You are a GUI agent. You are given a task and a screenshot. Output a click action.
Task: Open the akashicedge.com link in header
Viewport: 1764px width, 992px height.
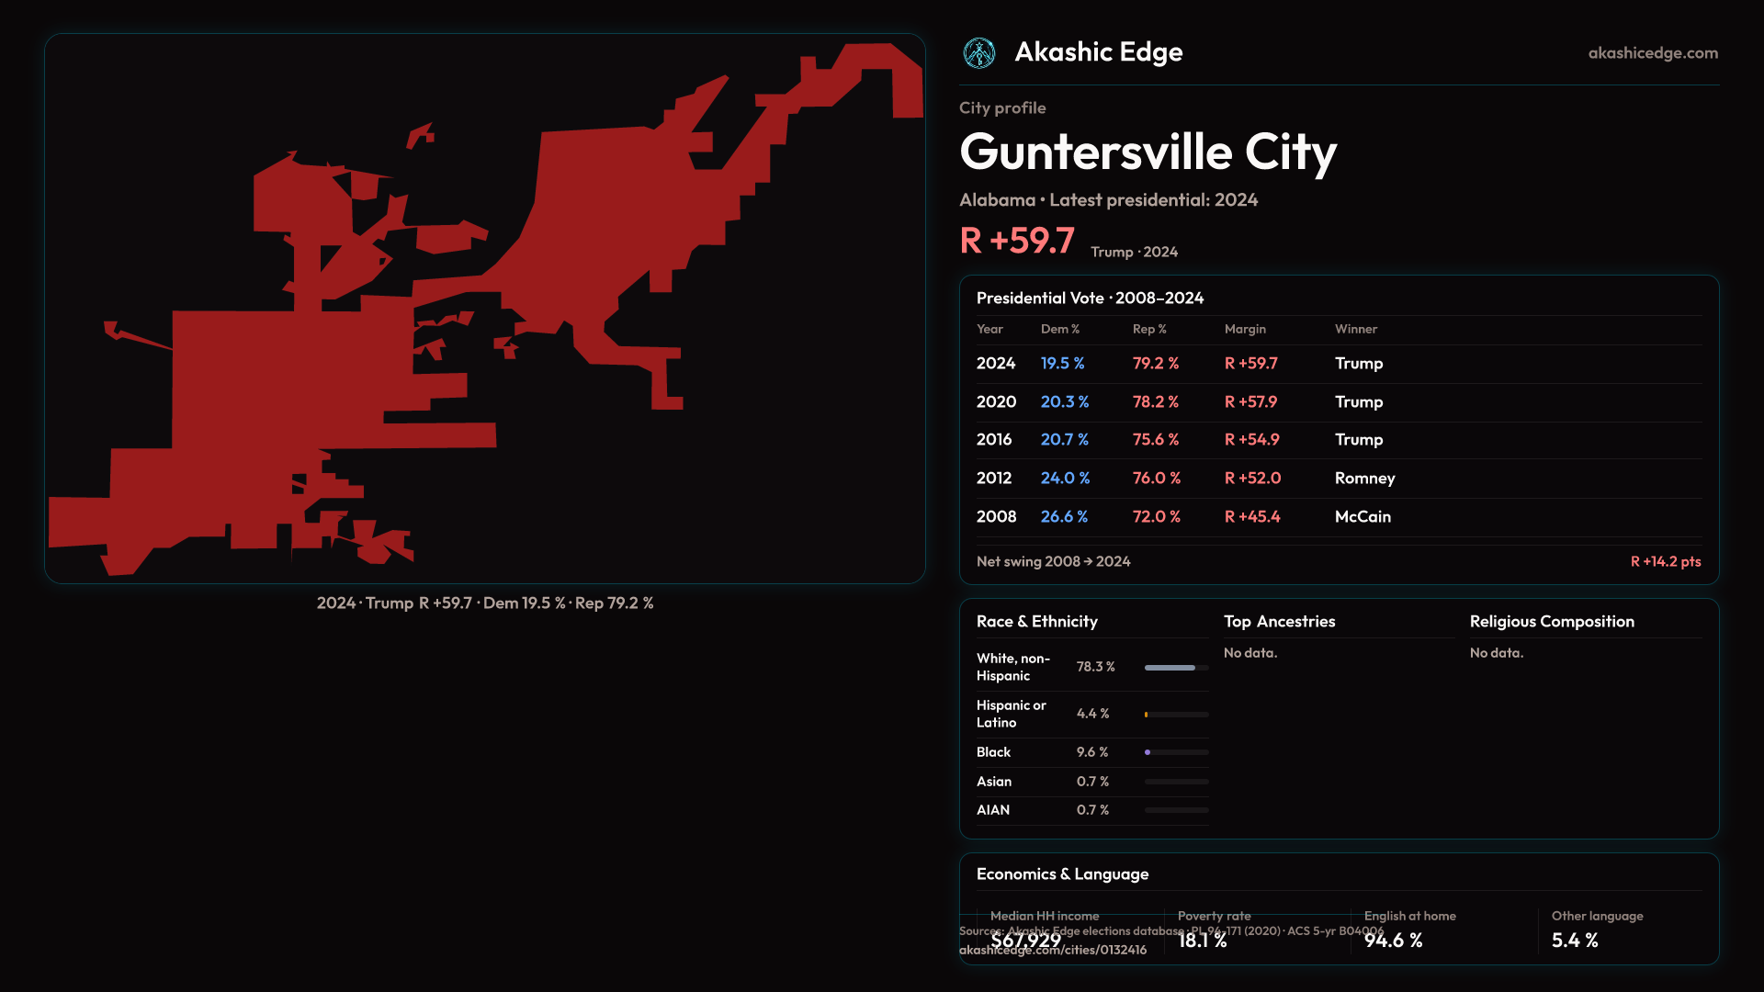point(1652,53)
